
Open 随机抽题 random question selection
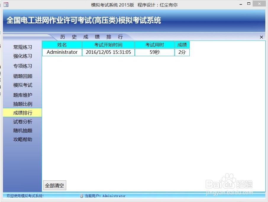tap(22, 130)
